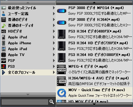Image resolution: width=133 pixels, height=107 pixels.
Task: Choose H.264/MPEG-4 AVC ビデオ profile
Action: click(94, 81)
